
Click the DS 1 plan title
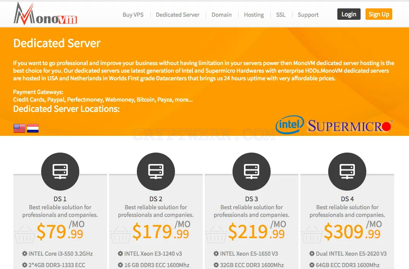pos(60,199)
